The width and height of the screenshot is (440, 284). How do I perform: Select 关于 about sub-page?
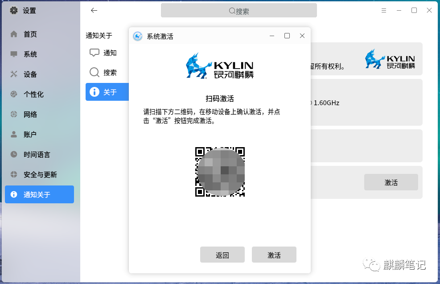coord(107,92)
